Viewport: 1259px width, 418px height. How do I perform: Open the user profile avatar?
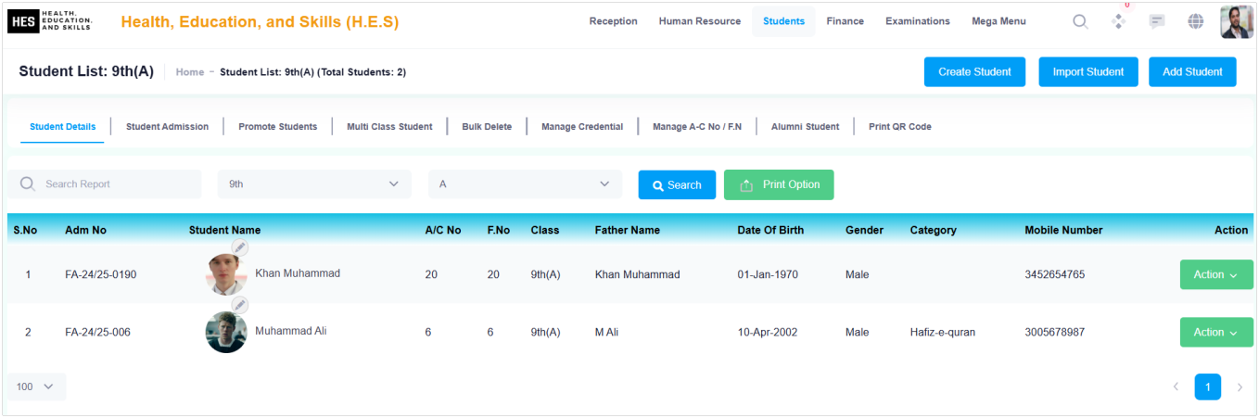coord(1237,21)
